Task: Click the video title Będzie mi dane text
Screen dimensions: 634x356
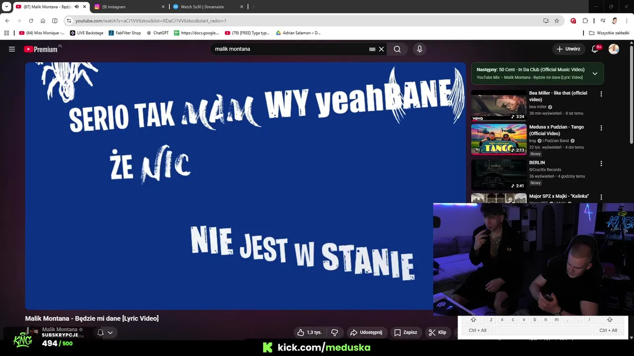Action: point(92,318)
